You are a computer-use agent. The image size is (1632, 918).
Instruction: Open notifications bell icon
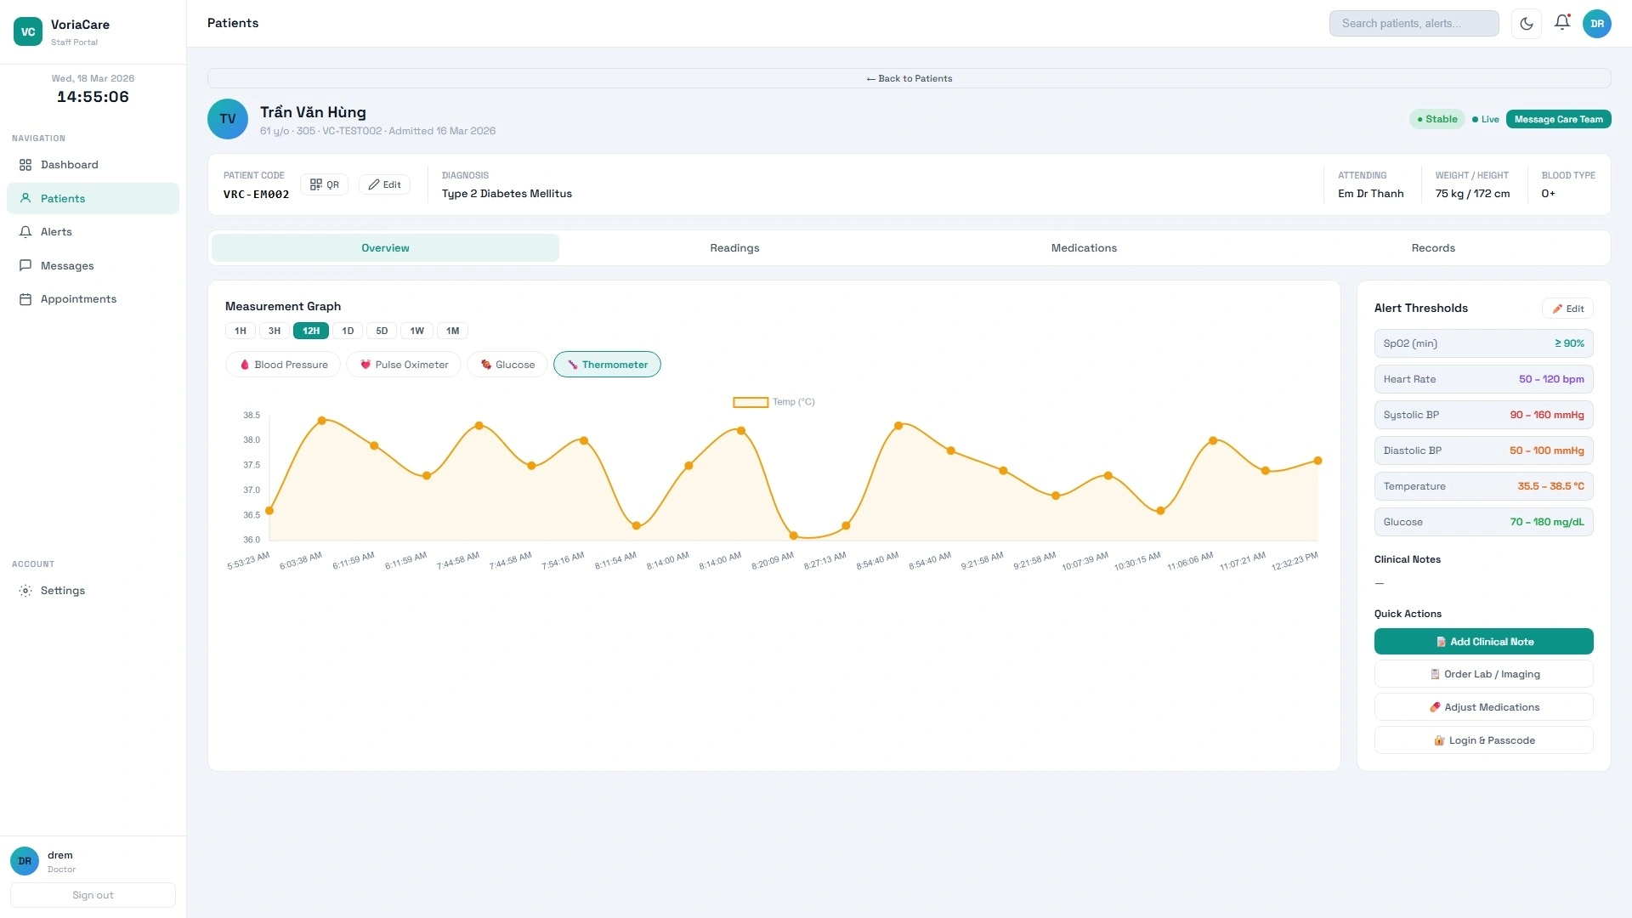[x=1562, y=23]
